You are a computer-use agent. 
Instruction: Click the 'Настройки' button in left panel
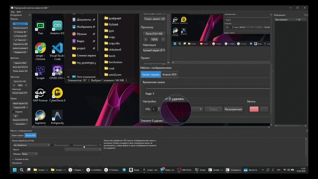point(19,124)
